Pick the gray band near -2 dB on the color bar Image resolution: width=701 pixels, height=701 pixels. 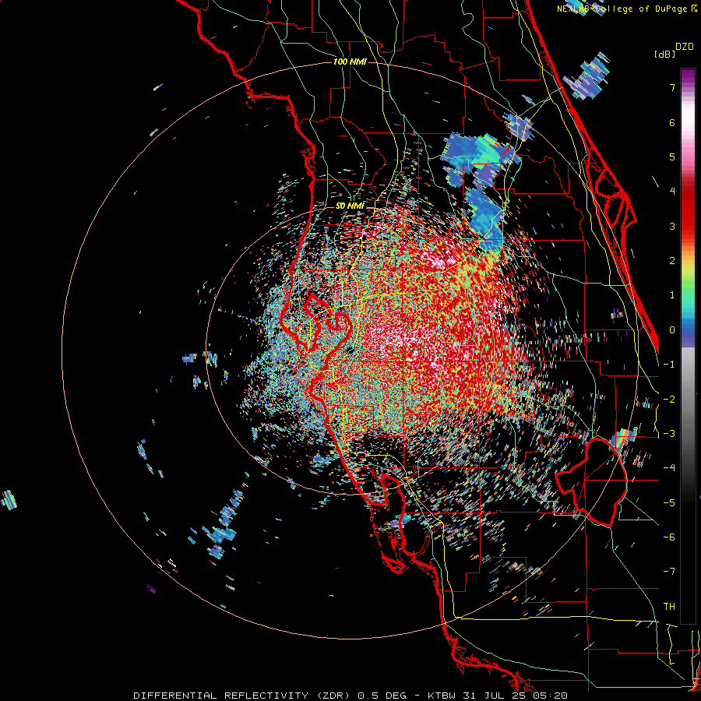point(688,399)
